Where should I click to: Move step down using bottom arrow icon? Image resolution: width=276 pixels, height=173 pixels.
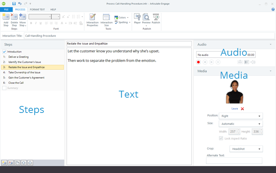30,163
